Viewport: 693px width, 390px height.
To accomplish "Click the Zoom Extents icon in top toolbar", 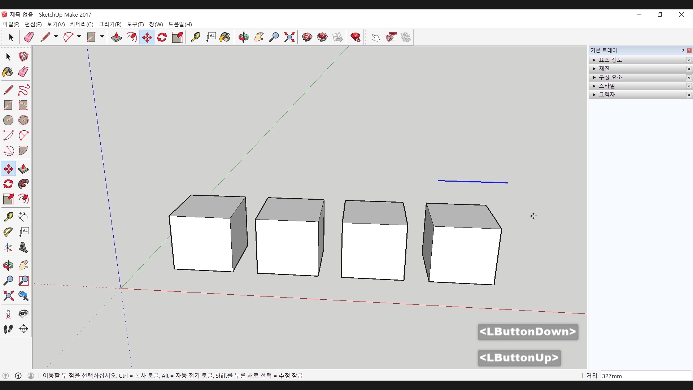I will (x=289, y=37).
